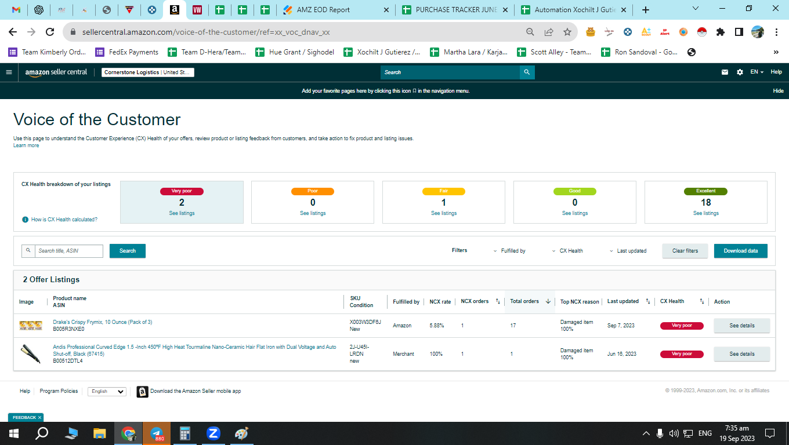Click the Windows Start button
The image size is (789, 445).
click(14, 433)
